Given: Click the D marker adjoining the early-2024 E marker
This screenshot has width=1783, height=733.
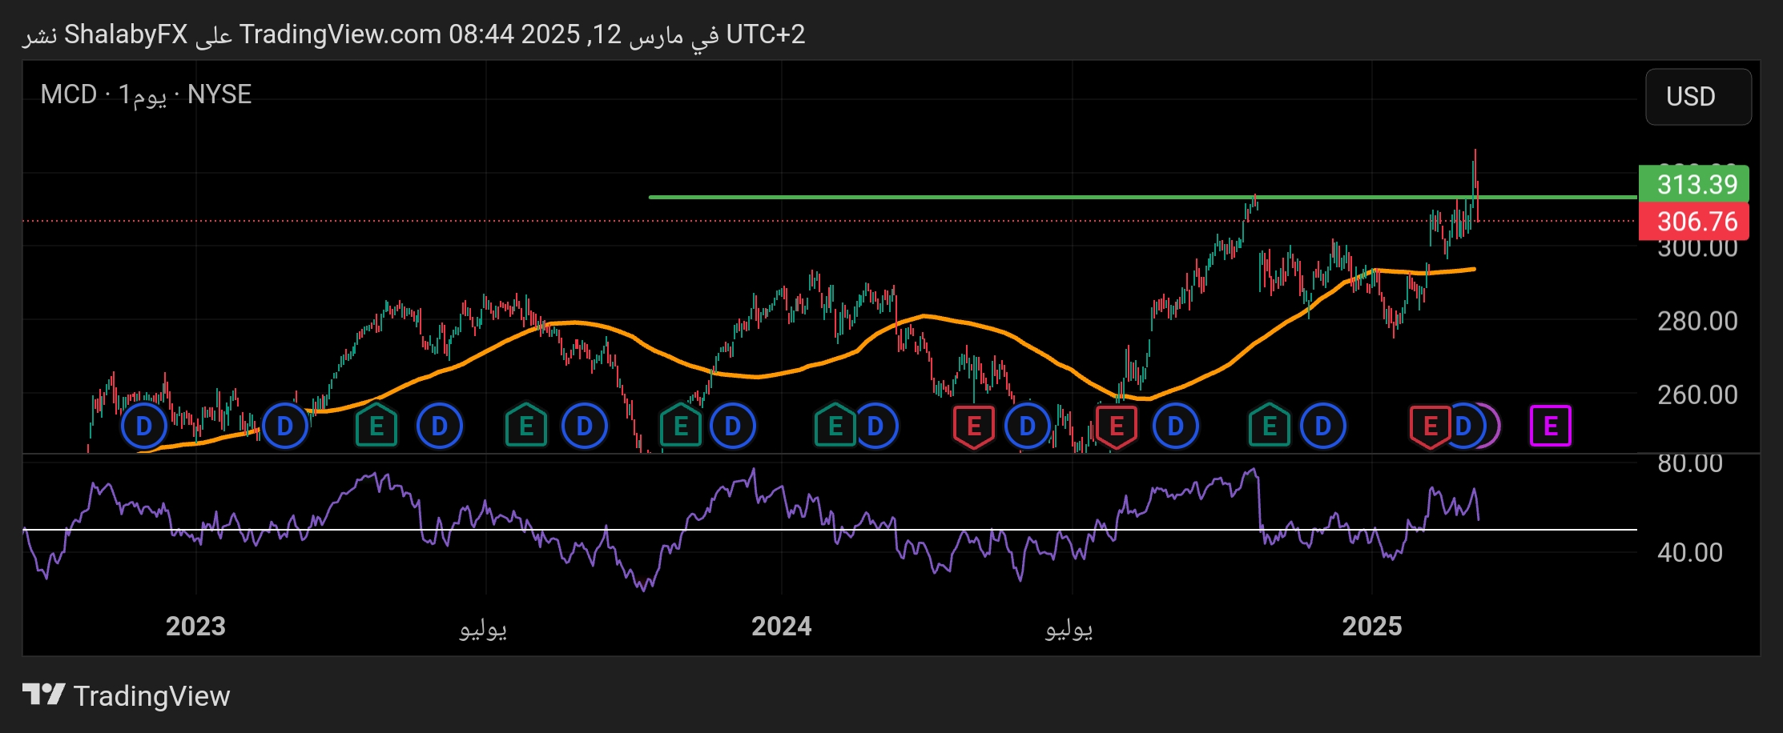Looking at the screenshot, I should (875, 426).
